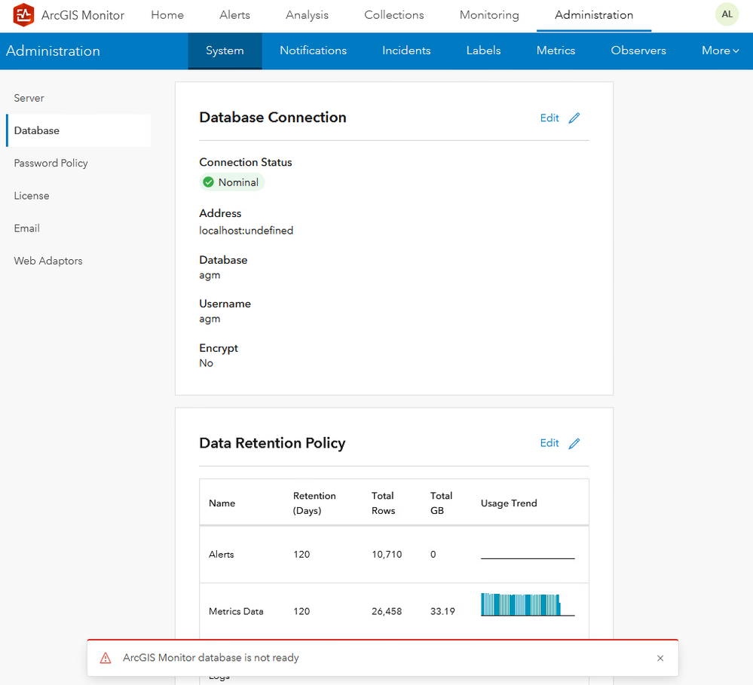Switch to the Incidents tab

(x=406, y=50)
